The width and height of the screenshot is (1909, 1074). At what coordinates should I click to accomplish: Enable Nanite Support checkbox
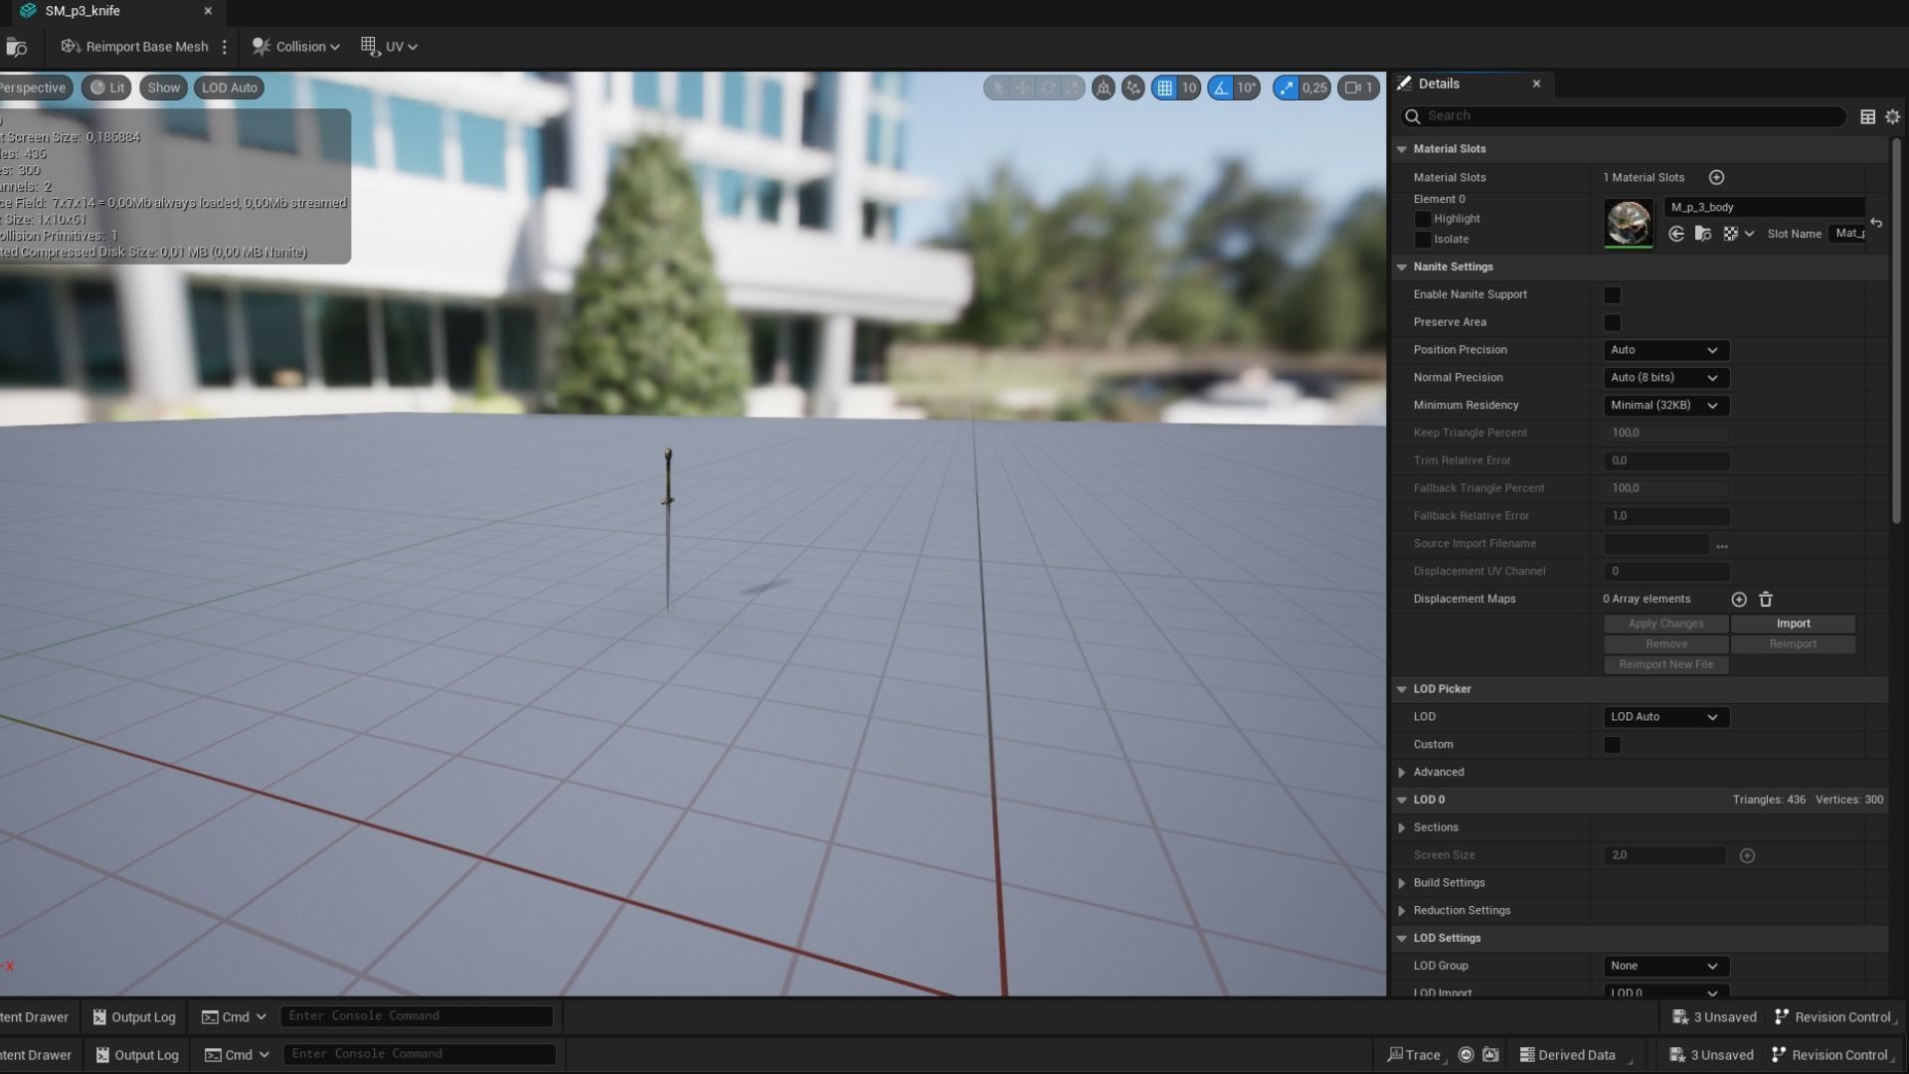click(x=1612, y=295)
